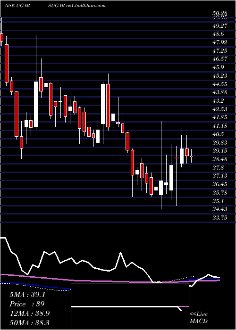This screenshot has width=236, height=330.
Task: Click the 41.18 price axis label
Action: [220, 126]
